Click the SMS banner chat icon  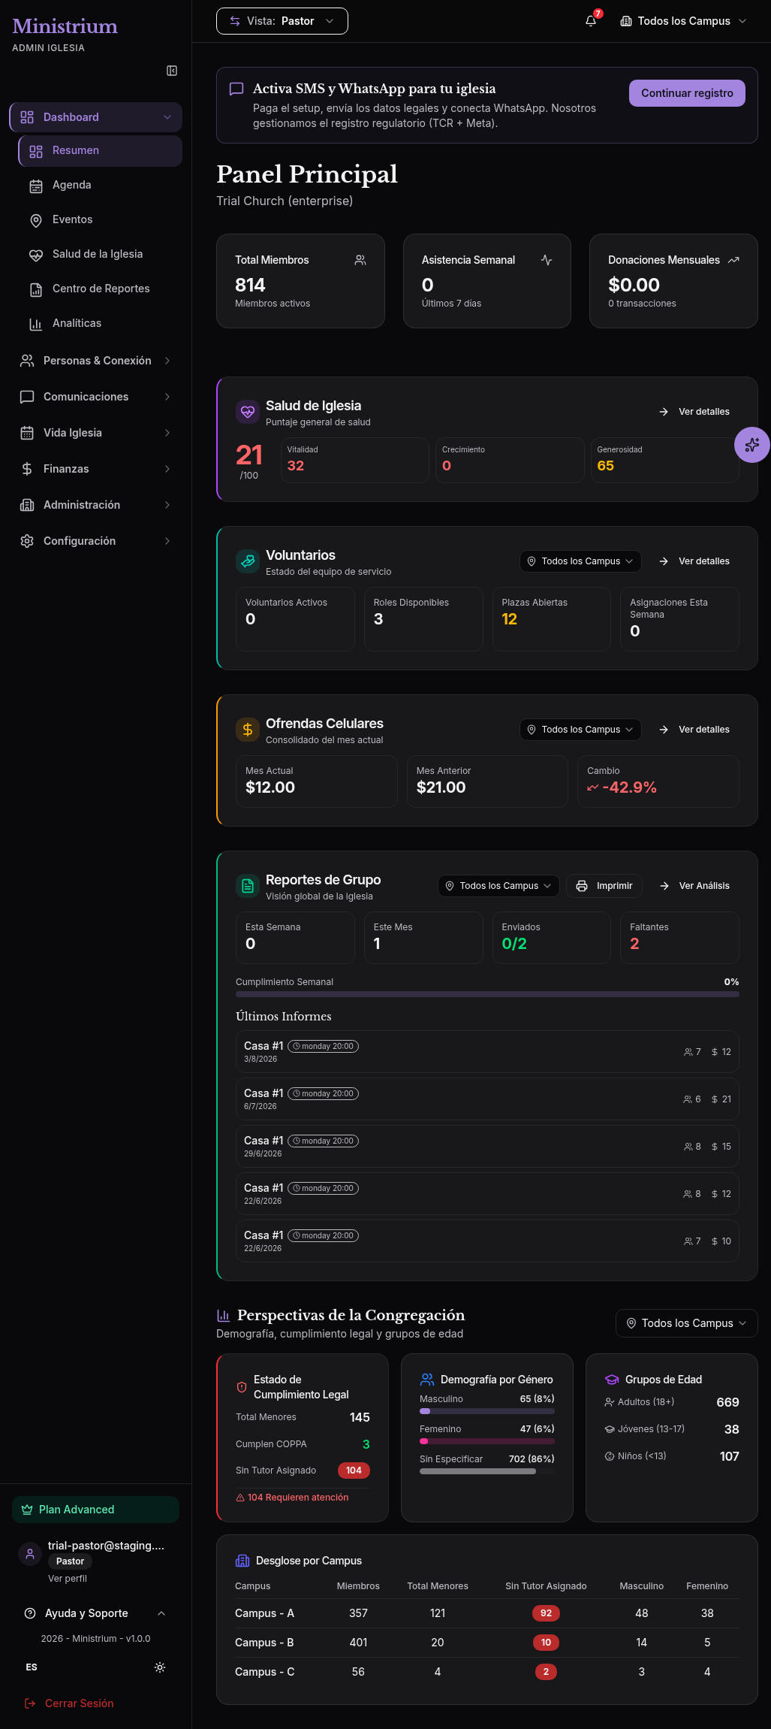[x=236, y=89]
